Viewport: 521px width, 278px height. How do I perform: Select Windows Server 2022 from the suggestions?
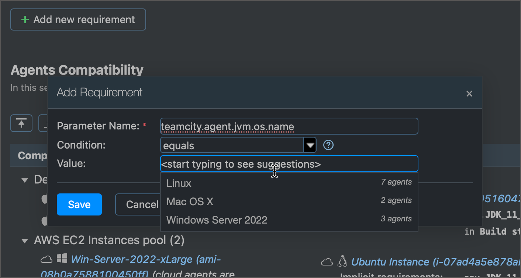(217, 220)
